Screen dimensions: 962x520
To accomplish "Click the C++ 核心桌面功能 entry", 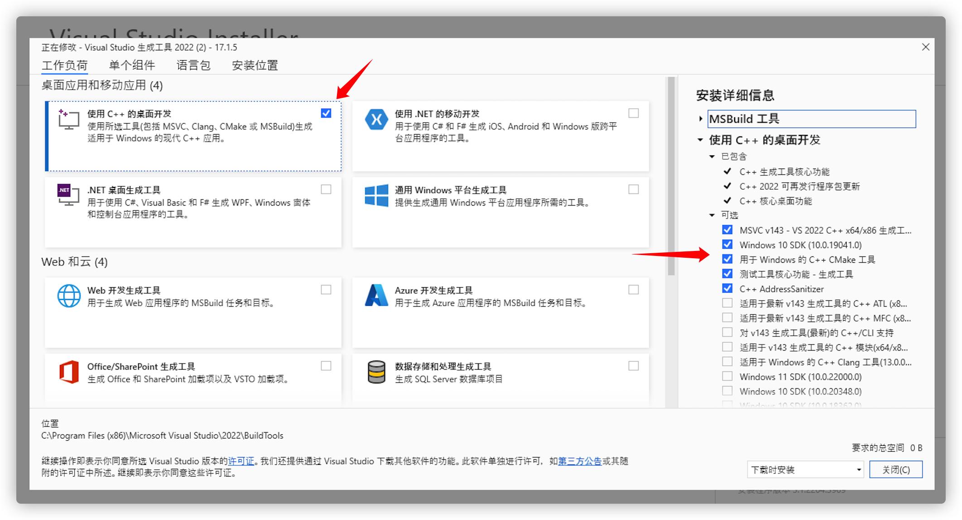I will [775, 201].
